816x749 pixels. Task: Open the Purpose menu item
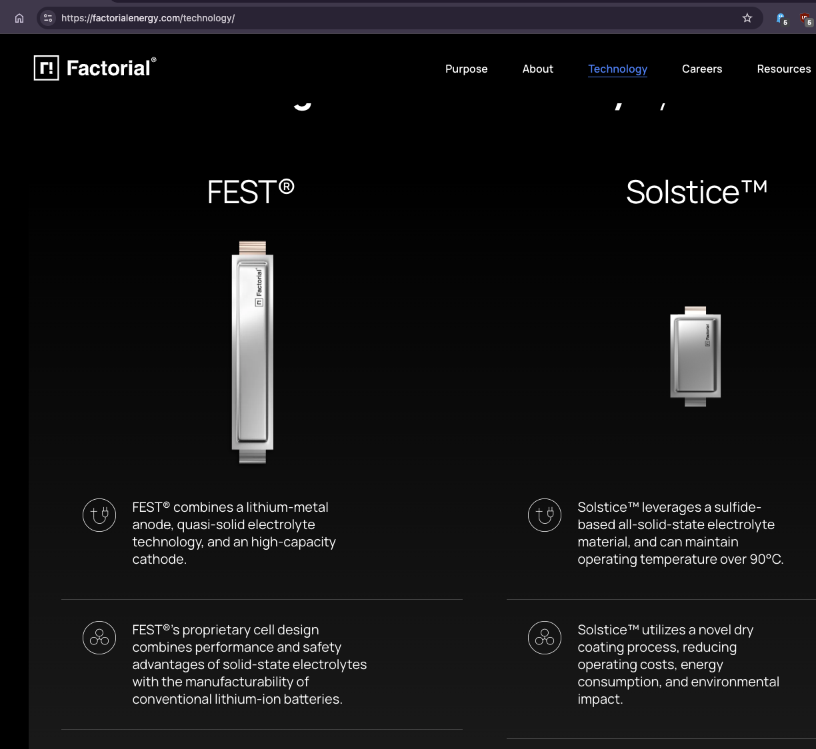click(x=466, y=69)
